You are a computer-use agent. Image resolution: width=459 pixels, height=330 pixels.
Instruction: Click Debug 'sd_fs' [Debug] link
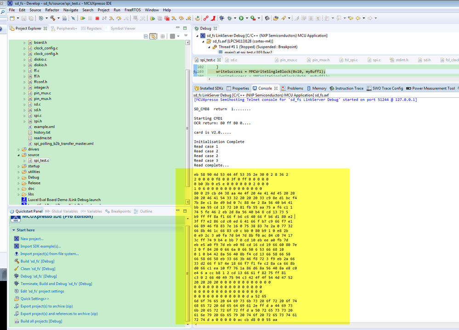(39, 276)
